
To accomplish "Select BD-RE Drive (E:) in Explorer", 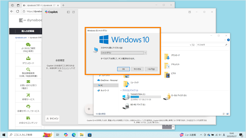I will pos(134,106).
